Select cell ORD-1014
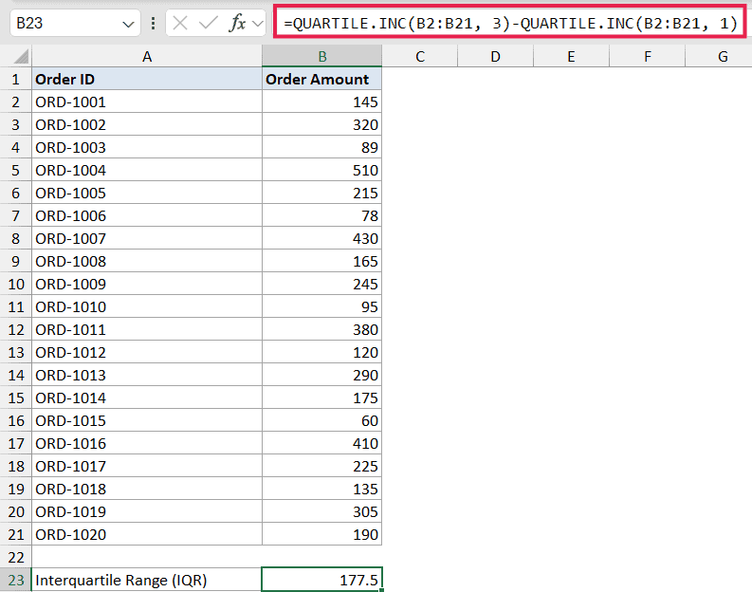The width and height of the screenshot is (752, 592). [147, 398]
